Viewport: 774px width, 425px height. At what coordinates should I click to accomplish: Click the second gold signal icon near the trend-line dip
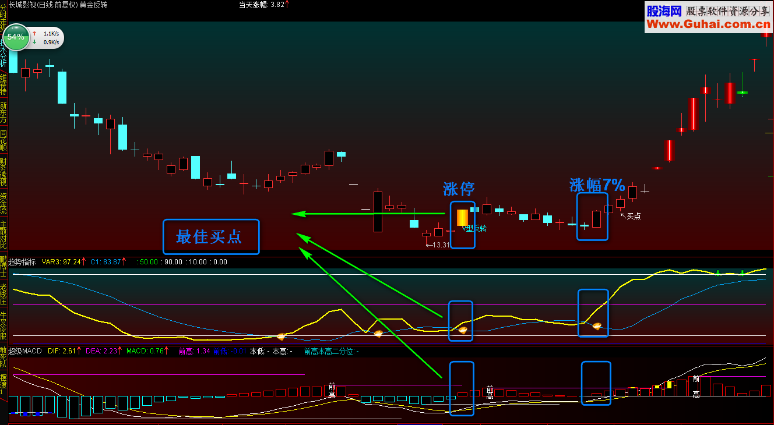click(378, 334)
